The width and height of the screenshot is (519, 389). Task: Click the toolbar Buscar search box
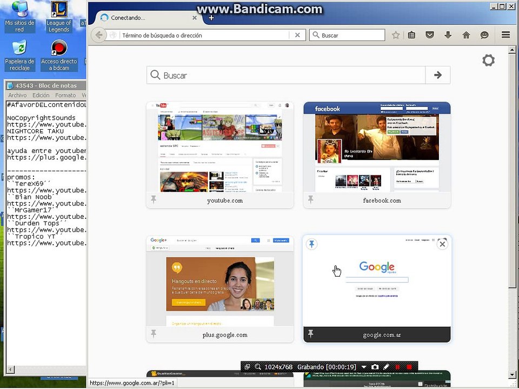coord(347,35)
